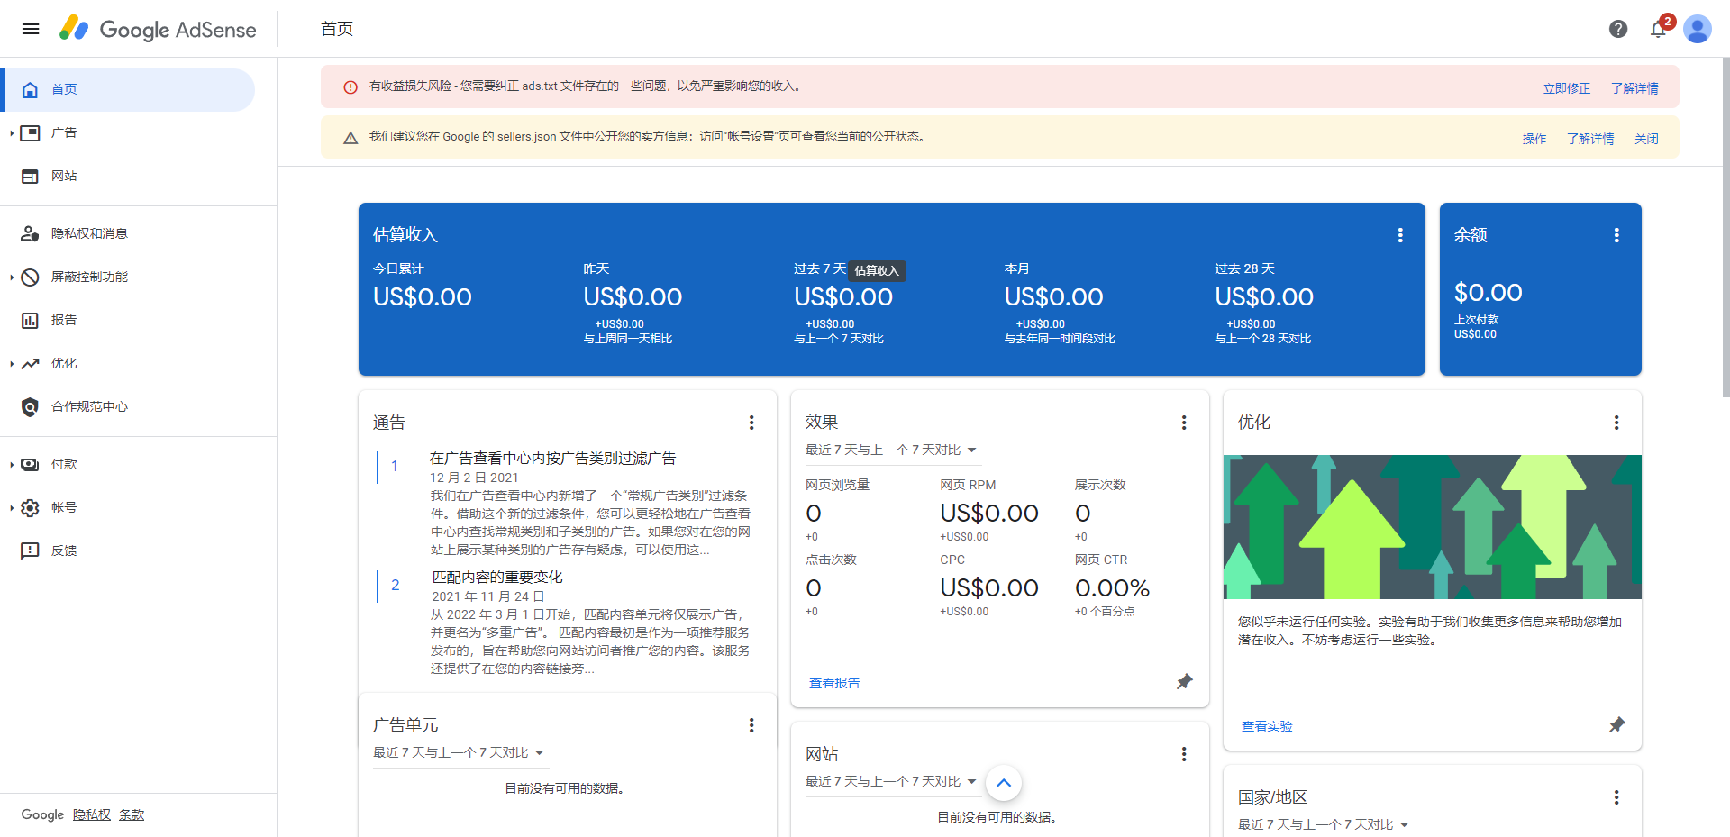Click the 广告 ads icon in sidebar
Image resolution: width=1730 pixels, height=837 pixels.
click(x=30, y=132)
